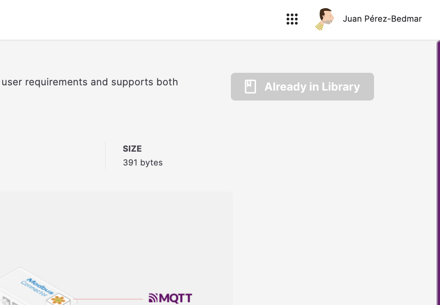The height and width of the screenshot is (305, 440).
Task: Click the bookmark icon on the Library button
Action: point(250,86)
